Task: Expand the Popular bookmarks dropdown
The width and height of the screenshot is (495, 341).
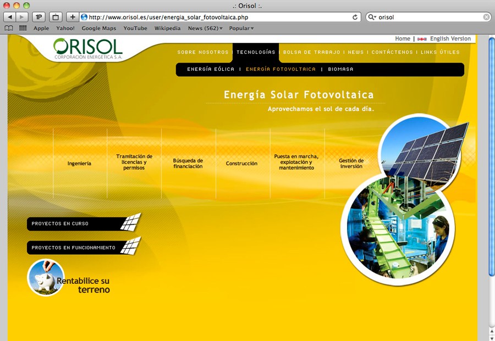Action: [x=241, y=28]
